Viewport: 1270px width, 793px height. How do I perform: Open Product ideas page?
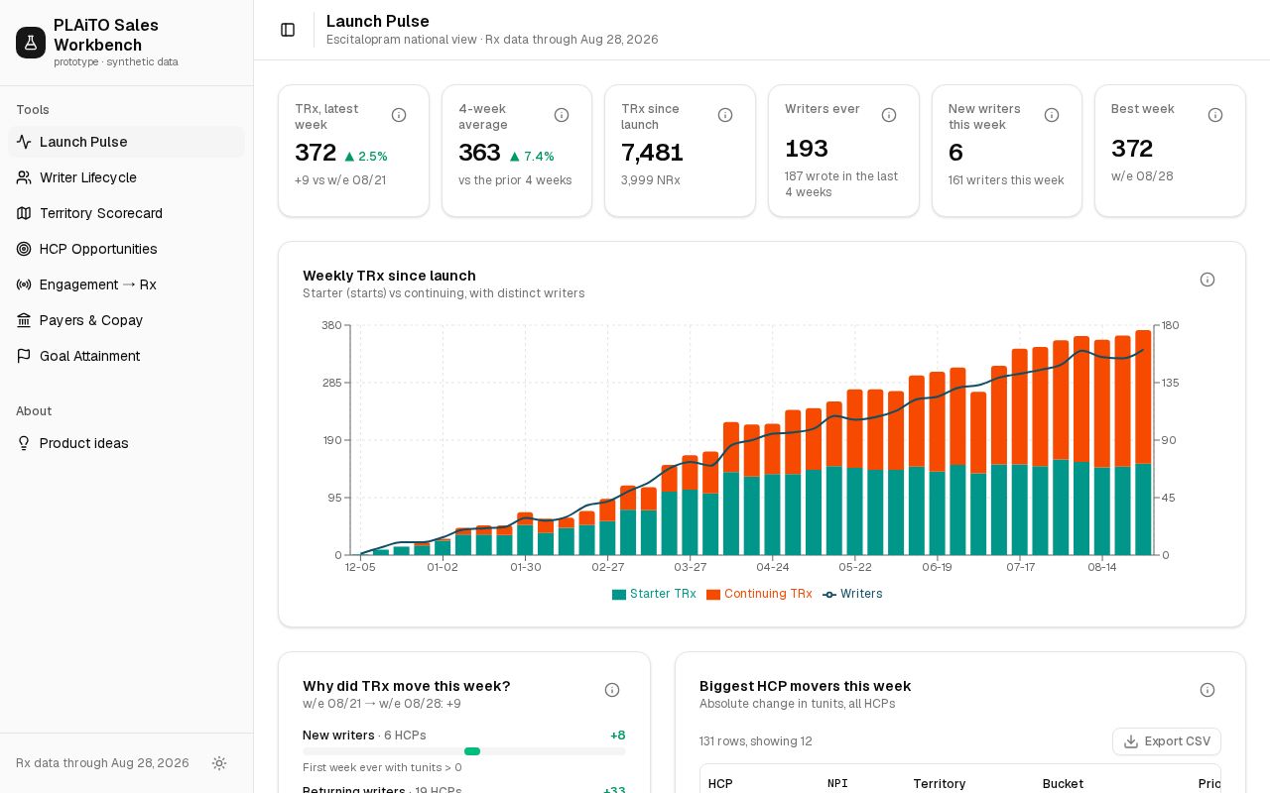[126, 443]
